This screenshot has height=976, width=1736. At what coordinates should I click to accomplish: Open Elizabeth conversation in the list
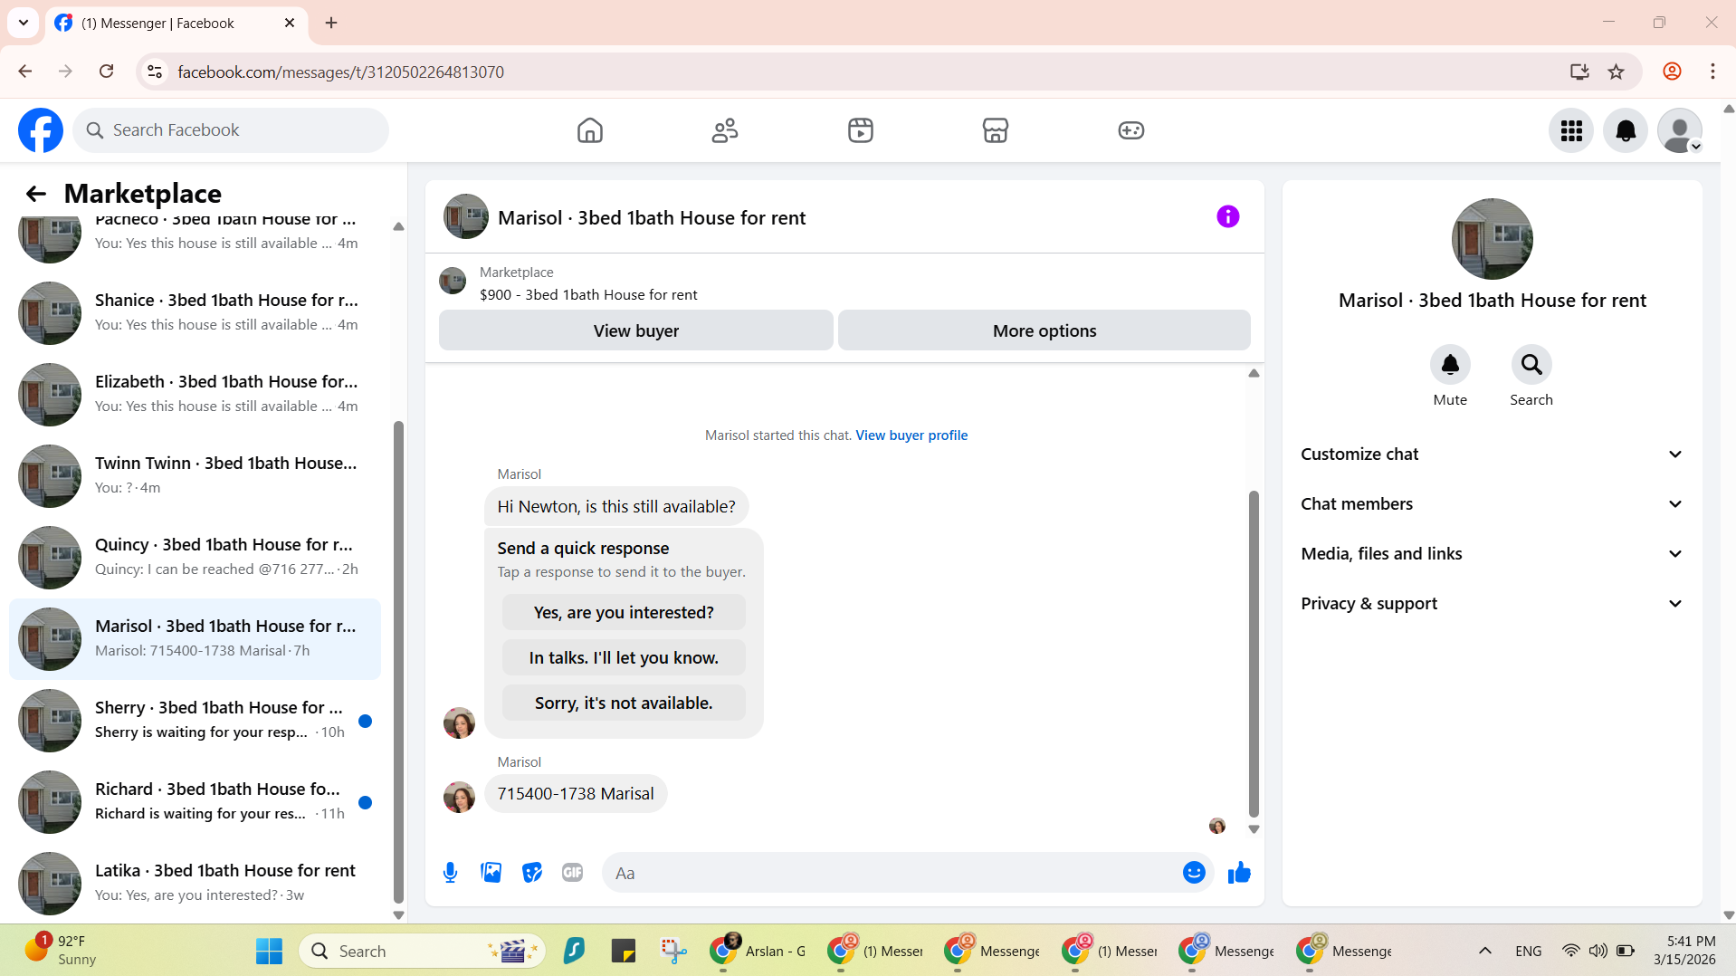(x=195, y=394)
